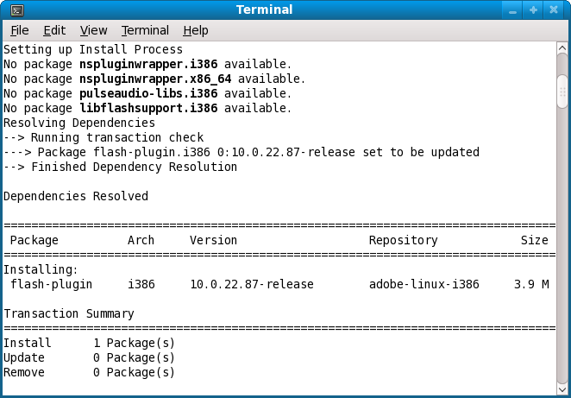Viewport: 571px width, 398px height.
Task: Click the Transaction Summary heading
Action: coord(69,313)
